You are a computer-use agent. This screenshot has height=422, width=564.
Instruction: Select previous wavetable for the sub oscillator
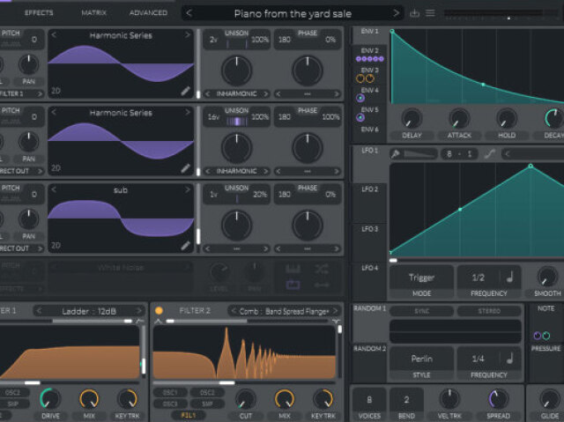(x=54, y=189)
